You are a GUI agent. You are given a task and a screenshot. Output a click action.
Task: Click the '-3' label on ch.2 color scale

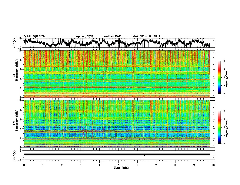coord(224,111)
